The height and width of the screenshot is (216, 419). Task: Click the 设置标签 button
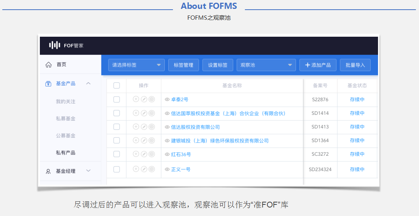218,65
